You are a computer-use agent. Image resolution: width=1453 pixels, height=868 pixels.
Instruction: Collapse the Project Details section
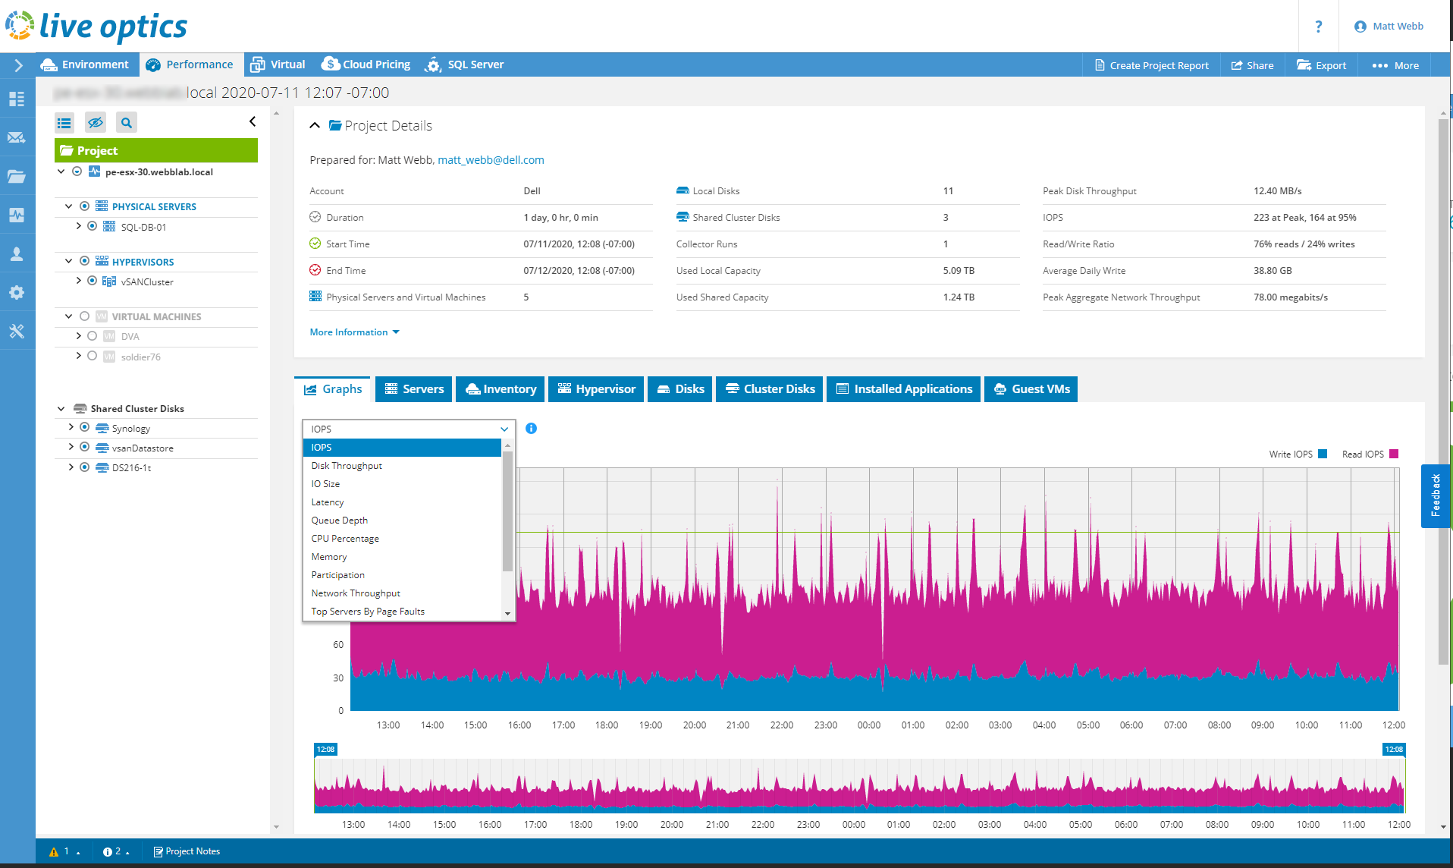[315, 126]
